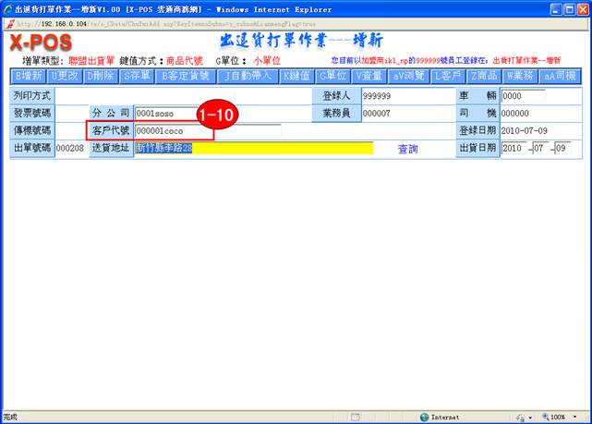Click the Z商品 product button
Viewport: 592px width, 424px height.
click(x=485, y=76)
